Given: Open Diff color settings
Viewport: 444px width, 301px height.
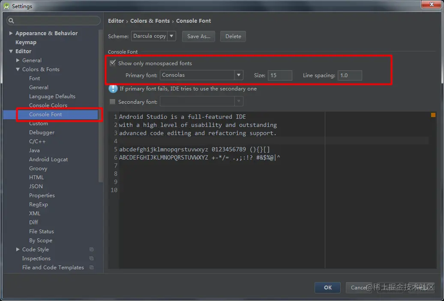Looking at the screenshot, I should click(33, 223).
